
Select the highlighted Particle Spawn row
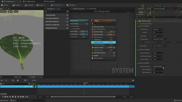pyautogui.click(x=104, y=42)
